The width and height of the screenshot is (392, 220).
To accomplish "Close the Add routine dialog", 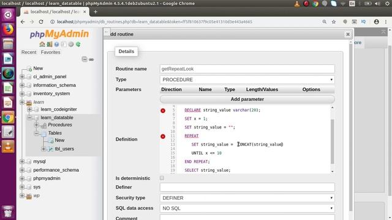I will coord(348,34).
